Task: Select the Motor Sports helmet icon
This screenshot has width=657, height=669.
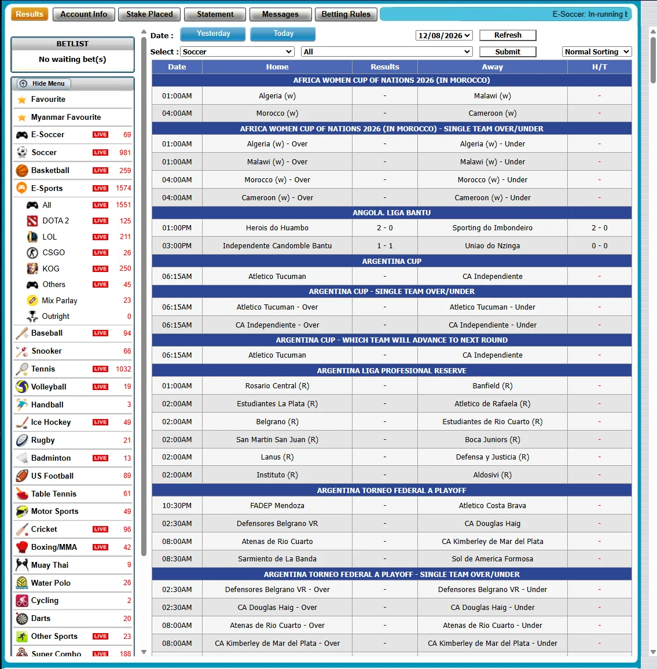Action: (x=22, y=512)
